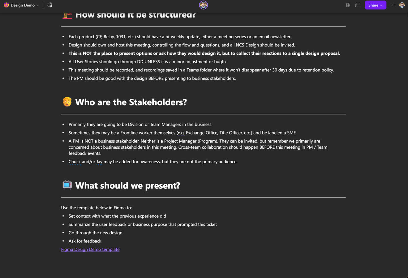Click the underlined 'Jay' name mention

(x=99, y=162)
